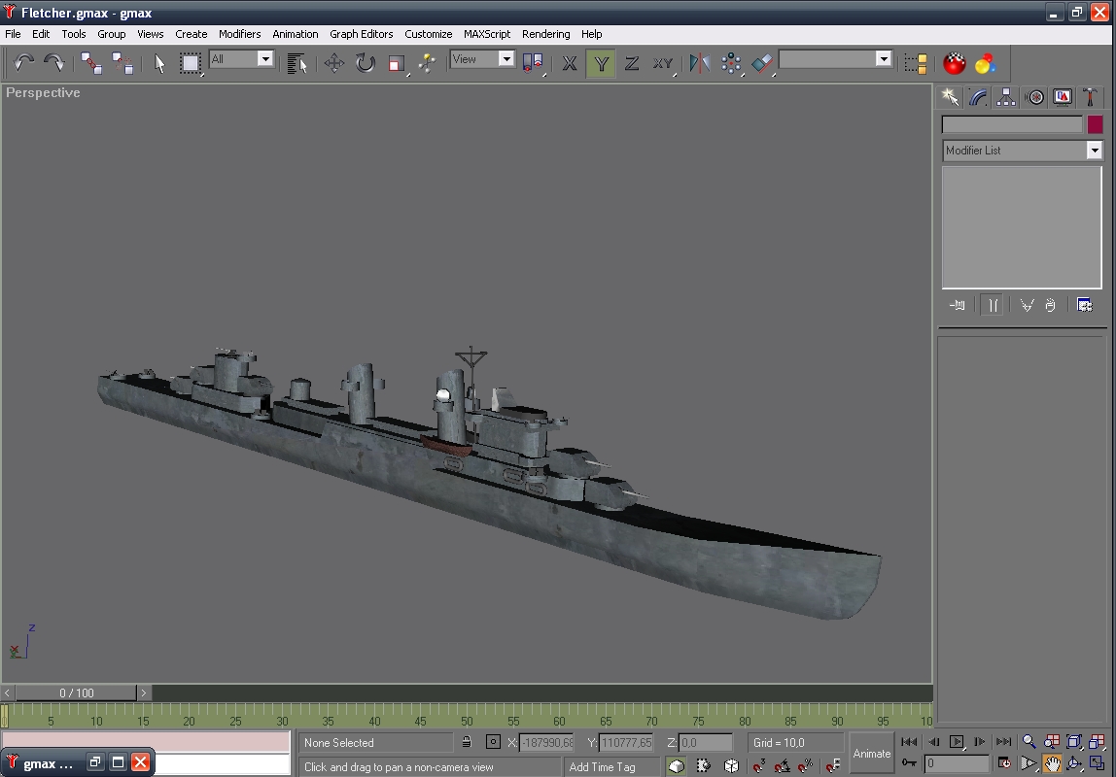Image resolution: width=1116 pixels, height=777 pixels.
Task: Toggle the Angle Snap magnet
Action: [x=783, y=765]
